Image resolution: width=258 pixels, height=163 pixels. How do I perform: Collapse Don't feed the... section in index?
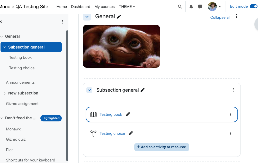[x=2, y=118]
